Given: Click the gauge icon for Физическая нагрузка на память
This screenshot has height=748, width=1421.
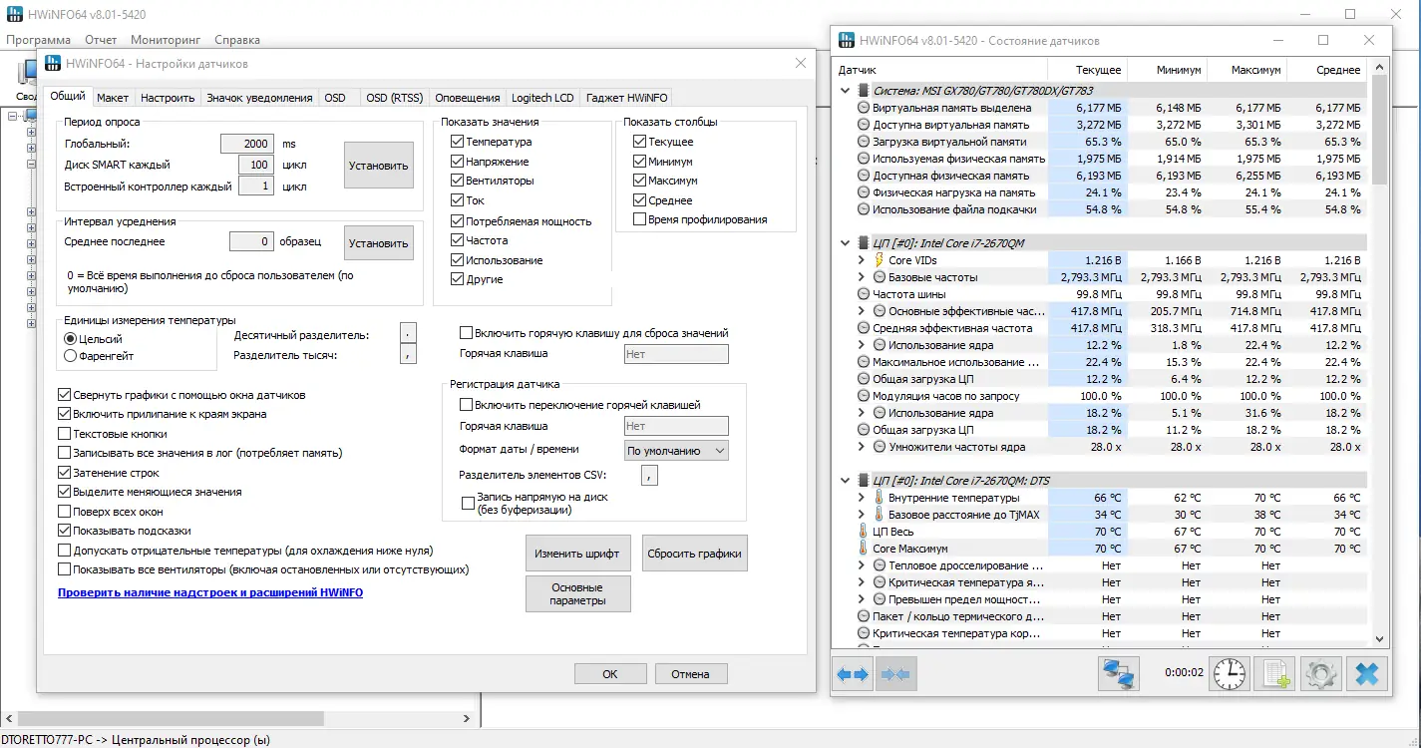Looking at the screenshot, I should (x=864, y=192).
